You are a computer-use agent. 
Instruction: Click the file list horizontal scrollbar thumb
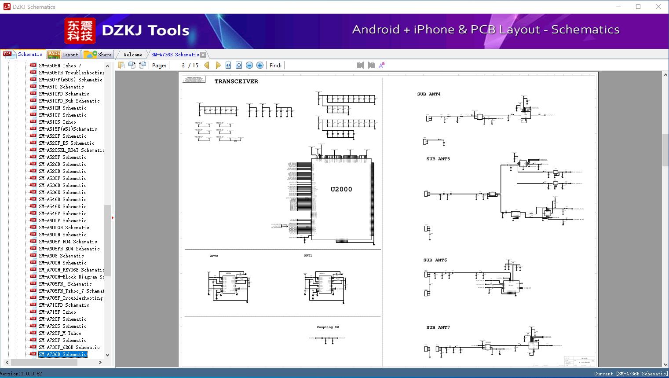click(x=44, y=362)
